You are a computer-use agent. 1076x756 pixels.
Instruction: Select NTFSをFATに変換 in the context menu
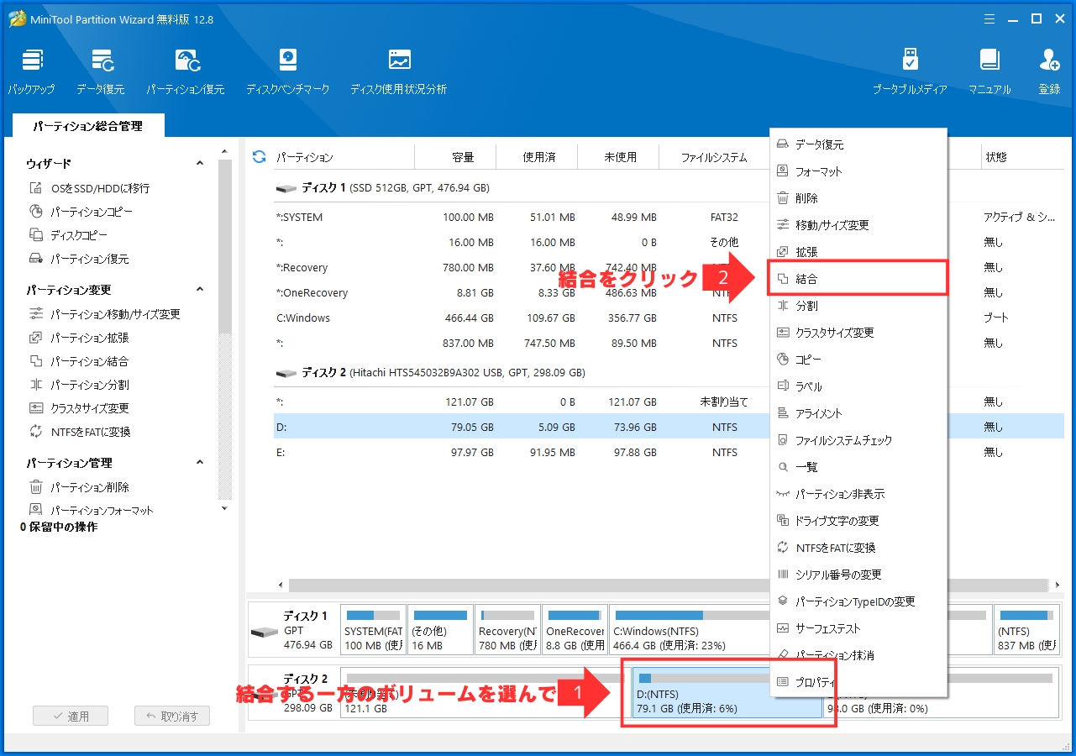coord(858,548)
